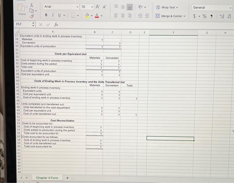Select the Chapter 4 Form sheet tab
The height and width of the screenshot is (183, 234).
[x=47, y=178]
